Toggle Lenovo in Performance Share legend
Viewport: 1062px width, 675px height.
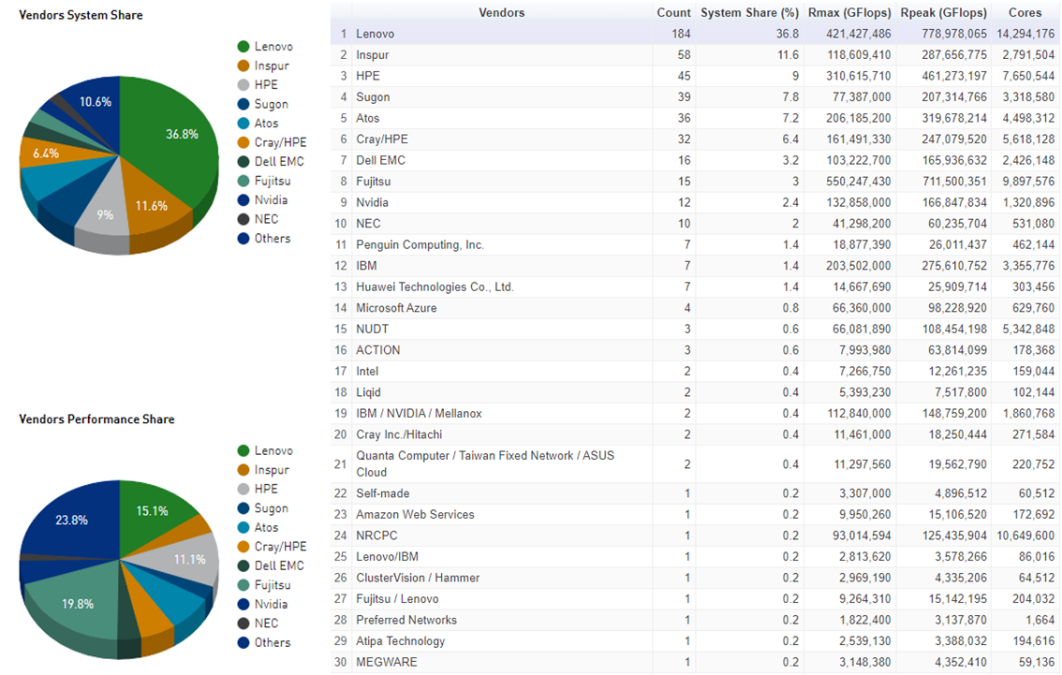click(266, 450)
